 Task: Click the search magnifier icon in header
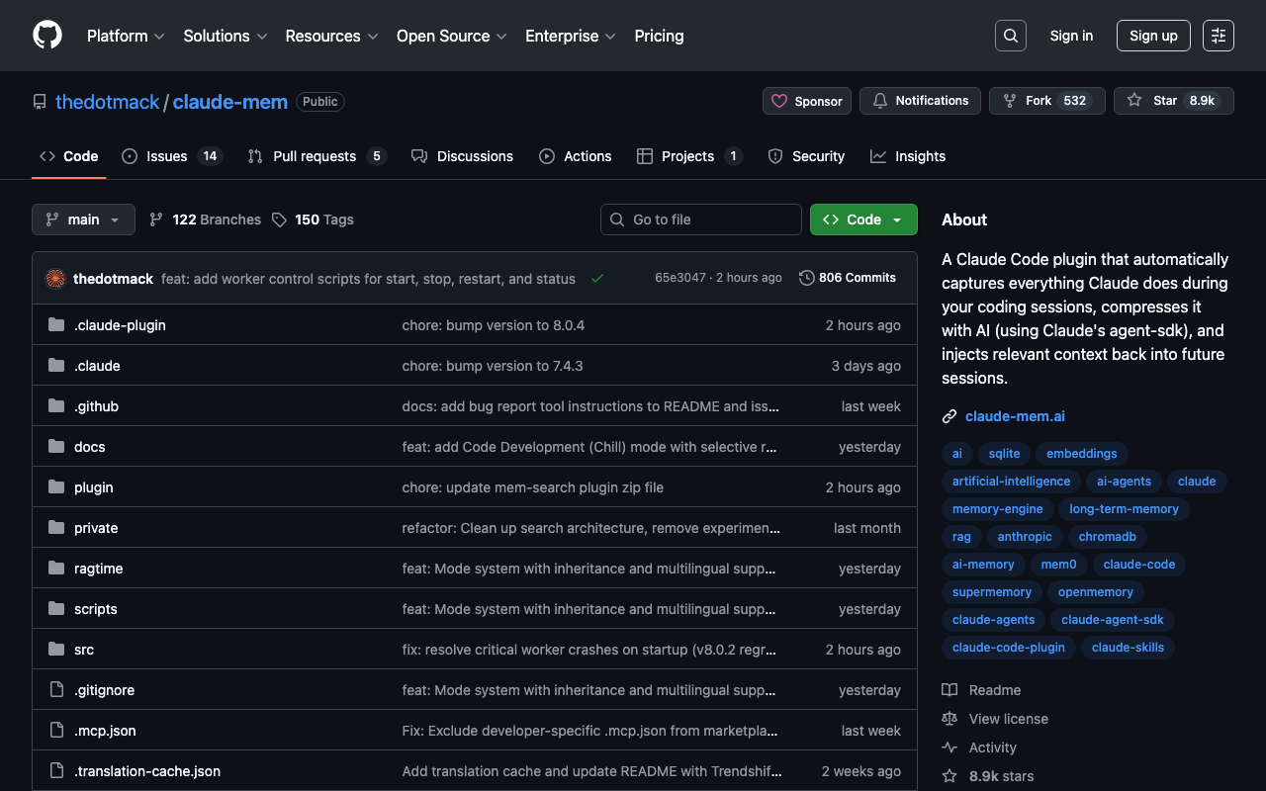pos(1010,36)
